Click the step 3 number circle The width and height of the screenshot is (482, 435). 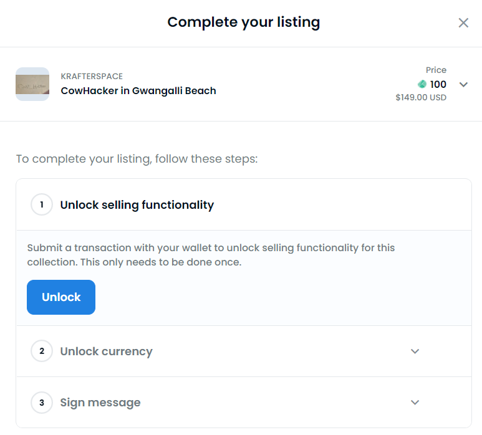[x=42, y=403]
